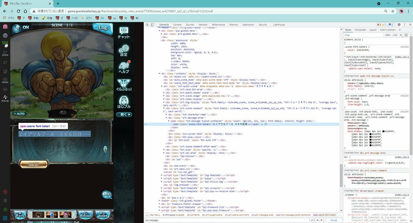Open the チャット chat icon in the side menu
Screen dimensions: 413x223
[x=124, y=33]
